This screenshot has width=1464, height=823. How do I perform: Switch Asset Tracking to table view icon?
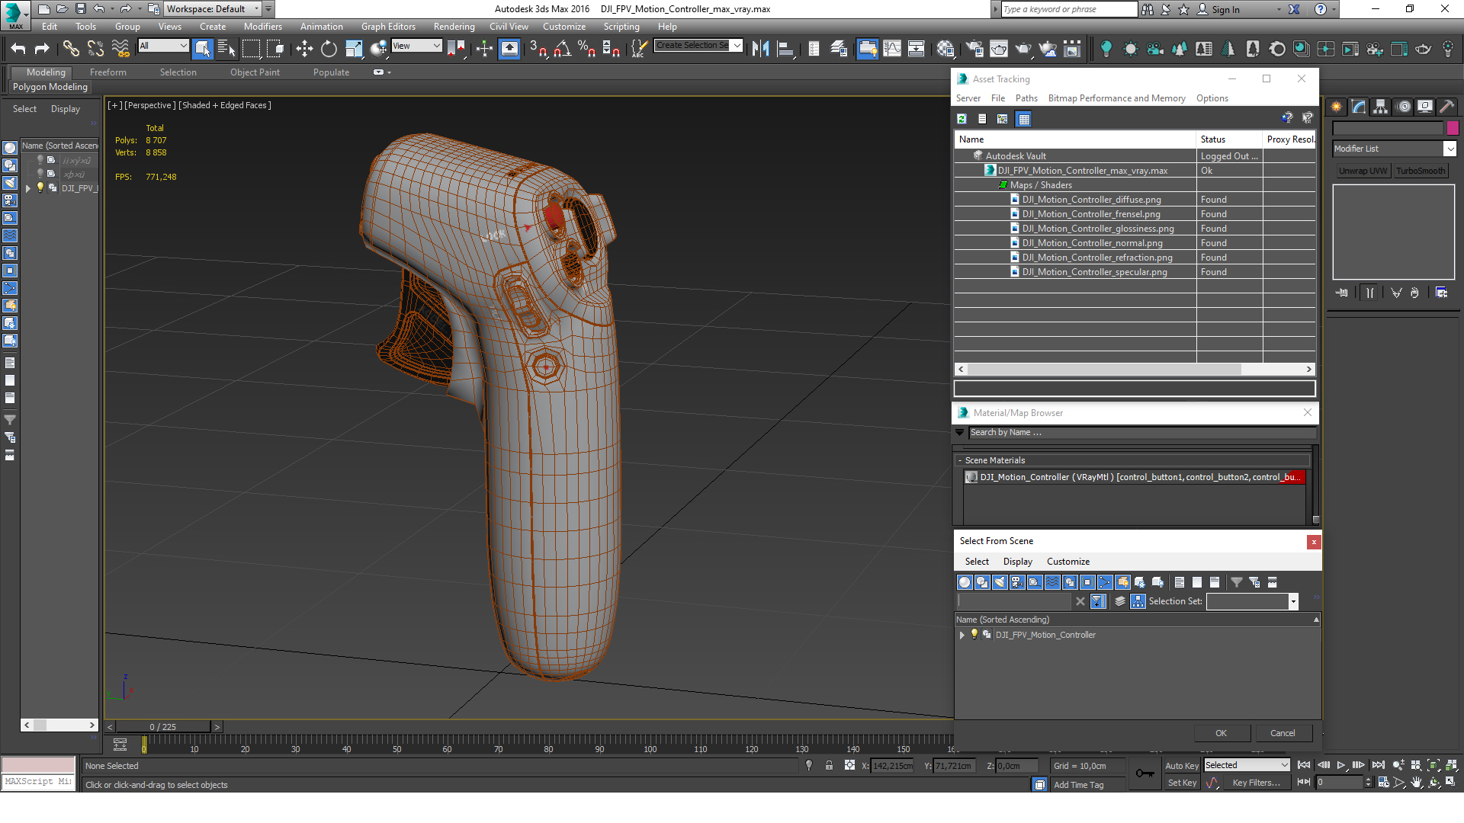click(x=1024, y=119)
